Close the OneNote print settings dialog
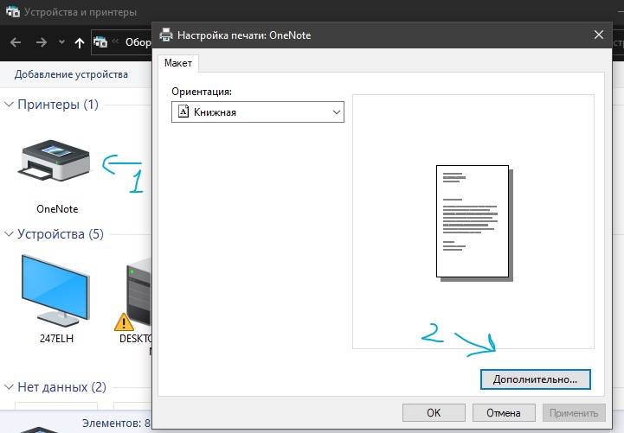This screenshot has width=624, height=433. point(599,35)
